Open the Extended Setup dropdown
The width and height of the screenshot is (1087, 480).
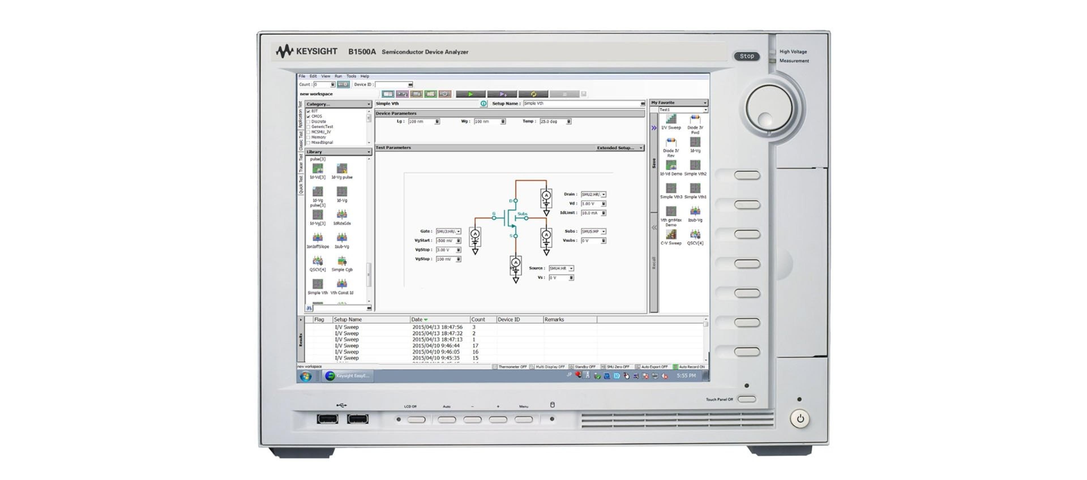click(x=641, y=148)
